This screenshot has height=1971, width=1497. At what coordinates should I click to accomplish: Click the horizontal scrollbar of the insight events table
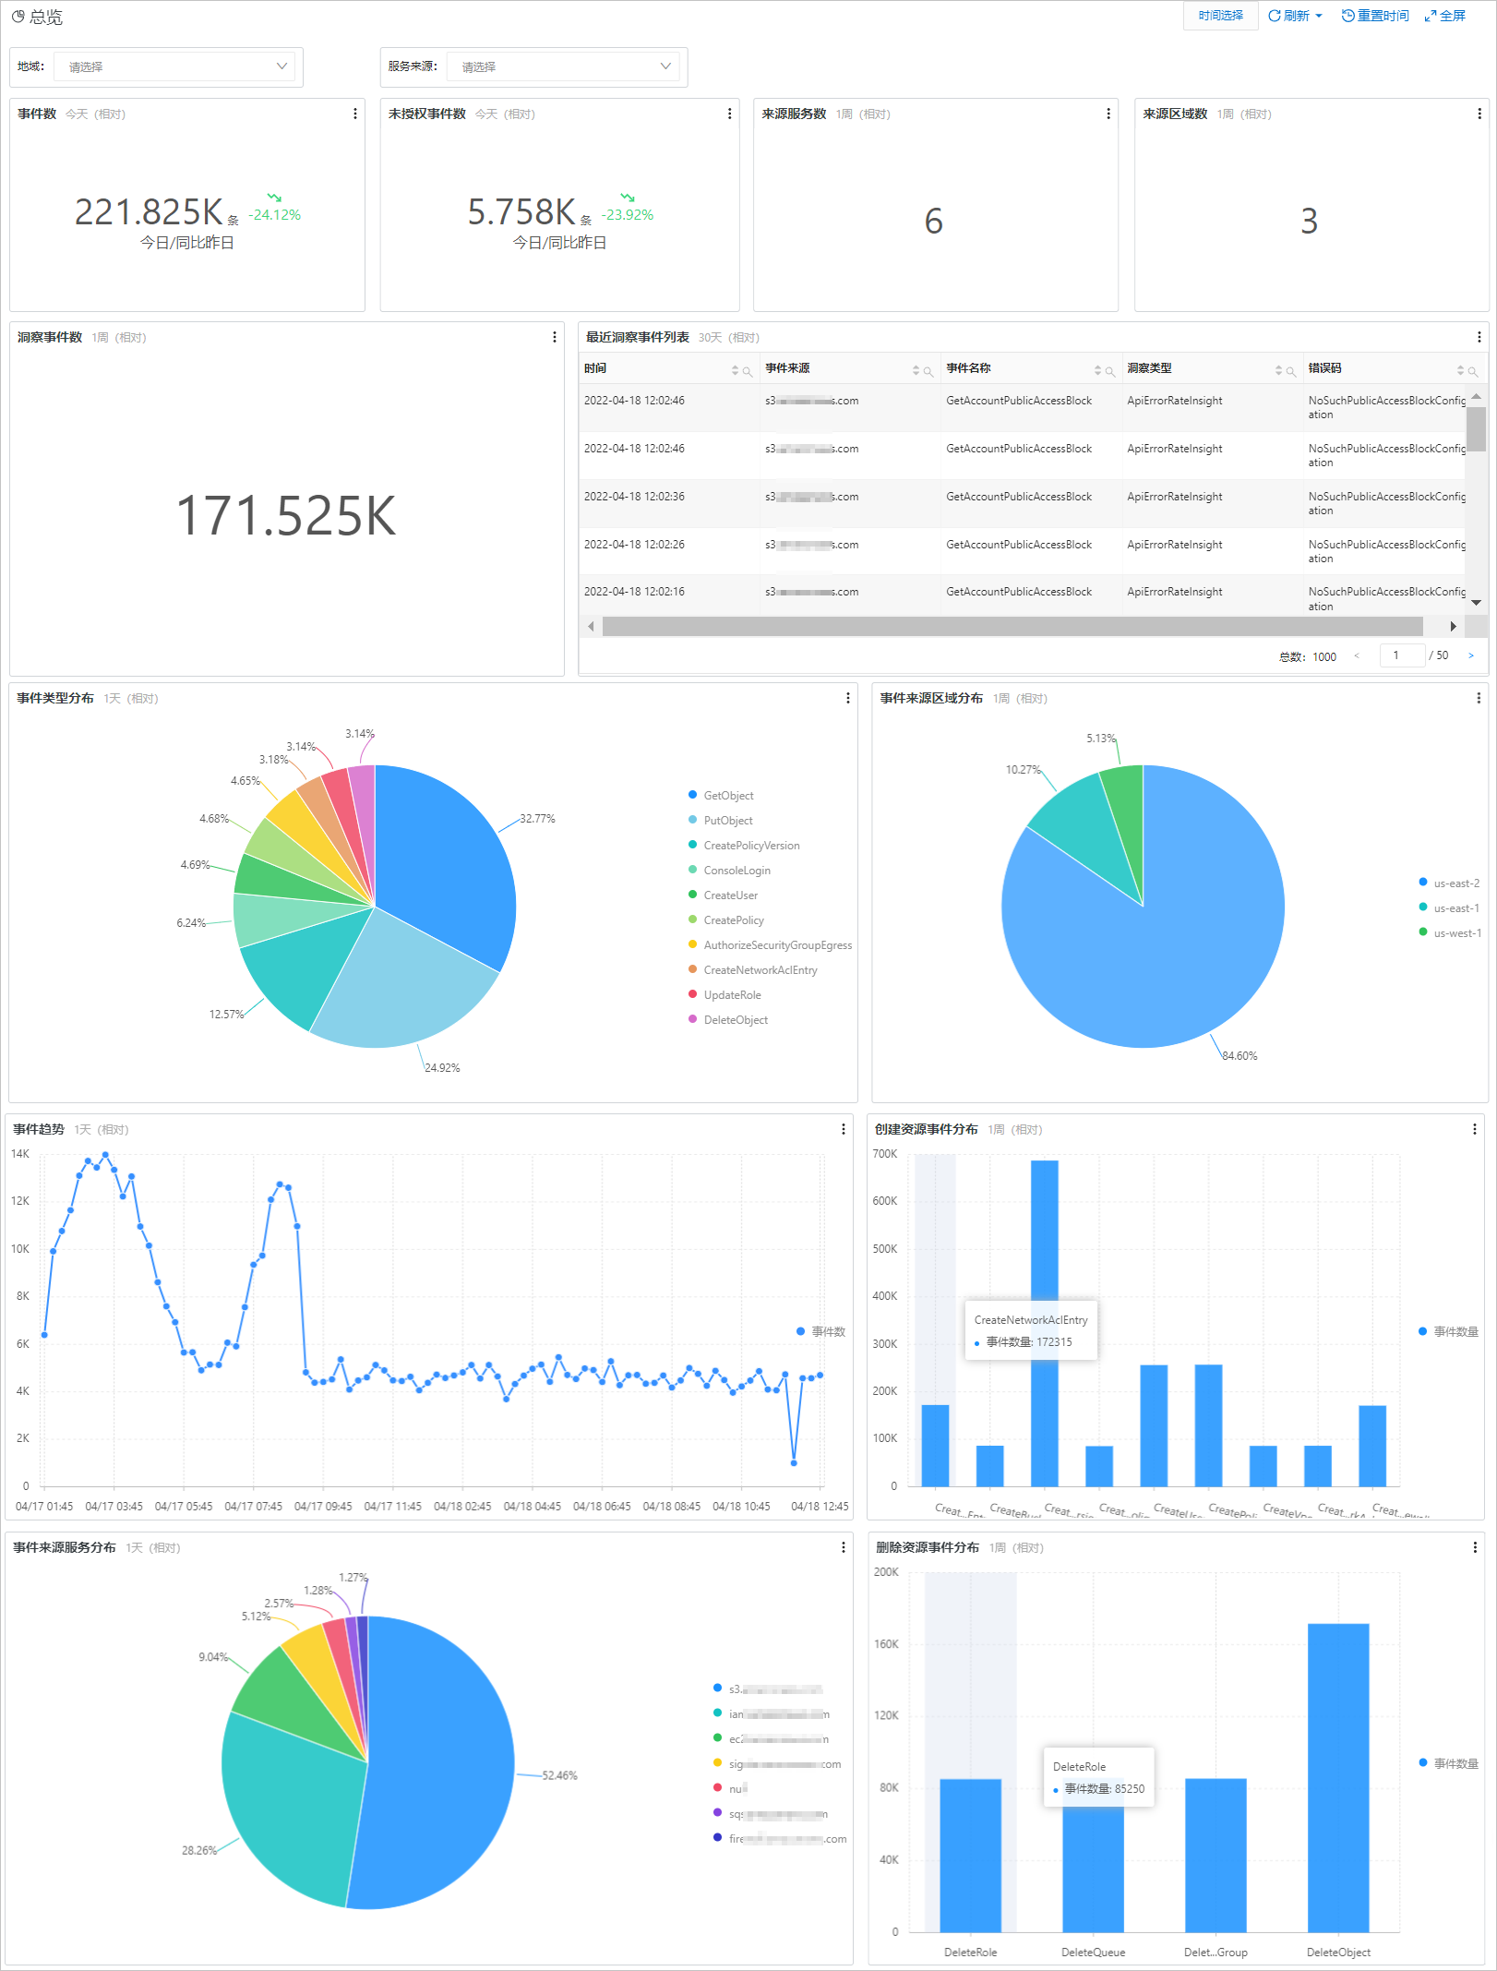point(1012,627)
